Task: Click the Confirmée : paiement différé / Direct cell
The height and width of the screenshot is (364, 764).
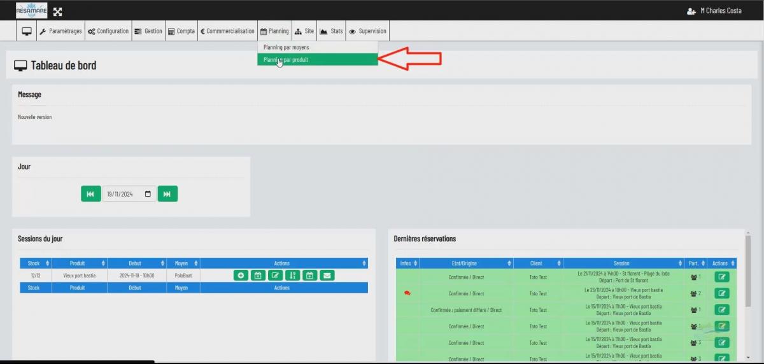Action: click(x=466, y=310)
